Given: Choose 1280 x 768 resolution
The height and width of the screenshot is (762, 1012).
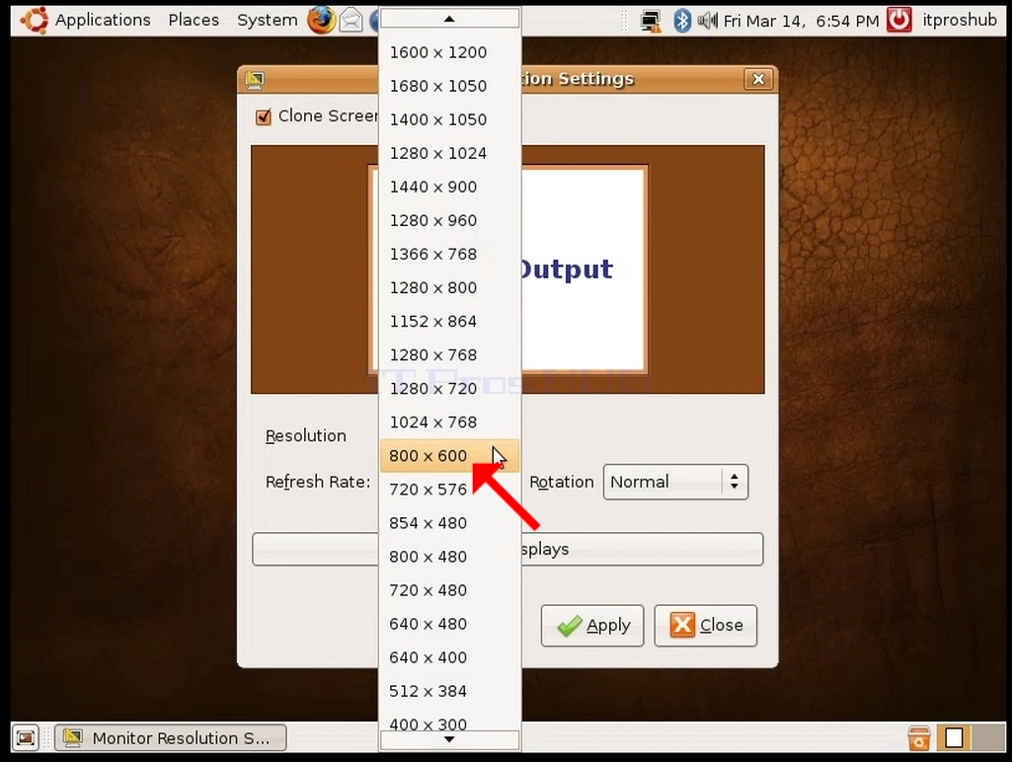Looking at the screenshot, I should tap(449, 354).
